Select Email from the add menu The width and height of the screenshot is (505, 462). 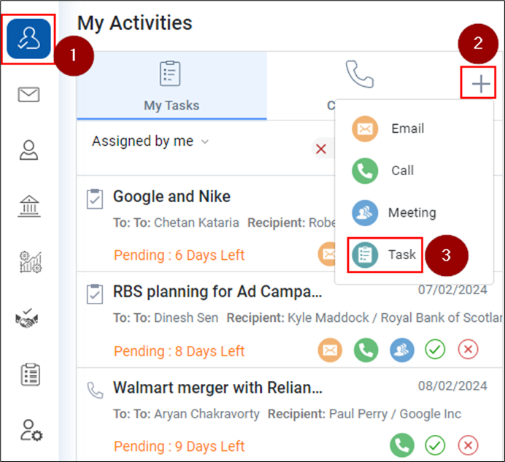coord(388,129)
